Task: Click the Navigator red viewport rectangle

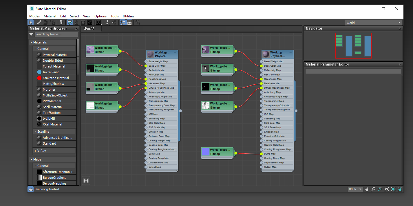Action: pyautogui.click(x=353, y=45)
